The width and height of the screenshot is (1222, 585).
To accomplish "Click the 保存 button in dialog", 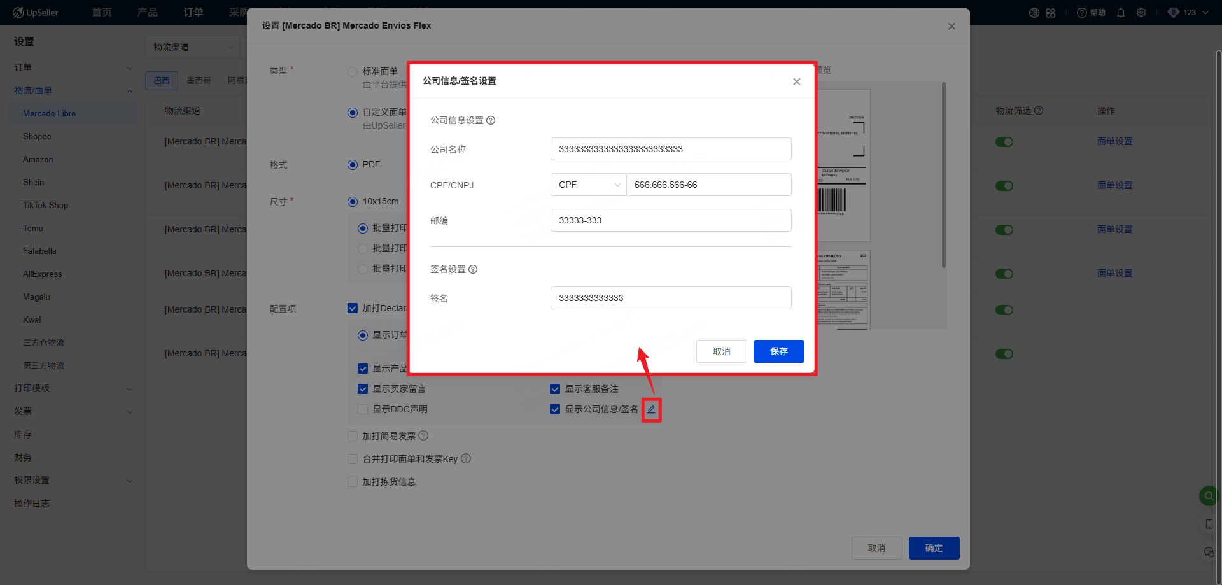I will tap(778, 351).
